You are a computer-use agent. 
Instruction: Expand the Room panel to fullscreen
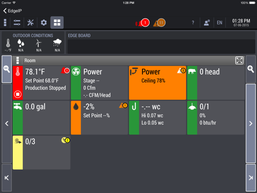pos(239,61)
